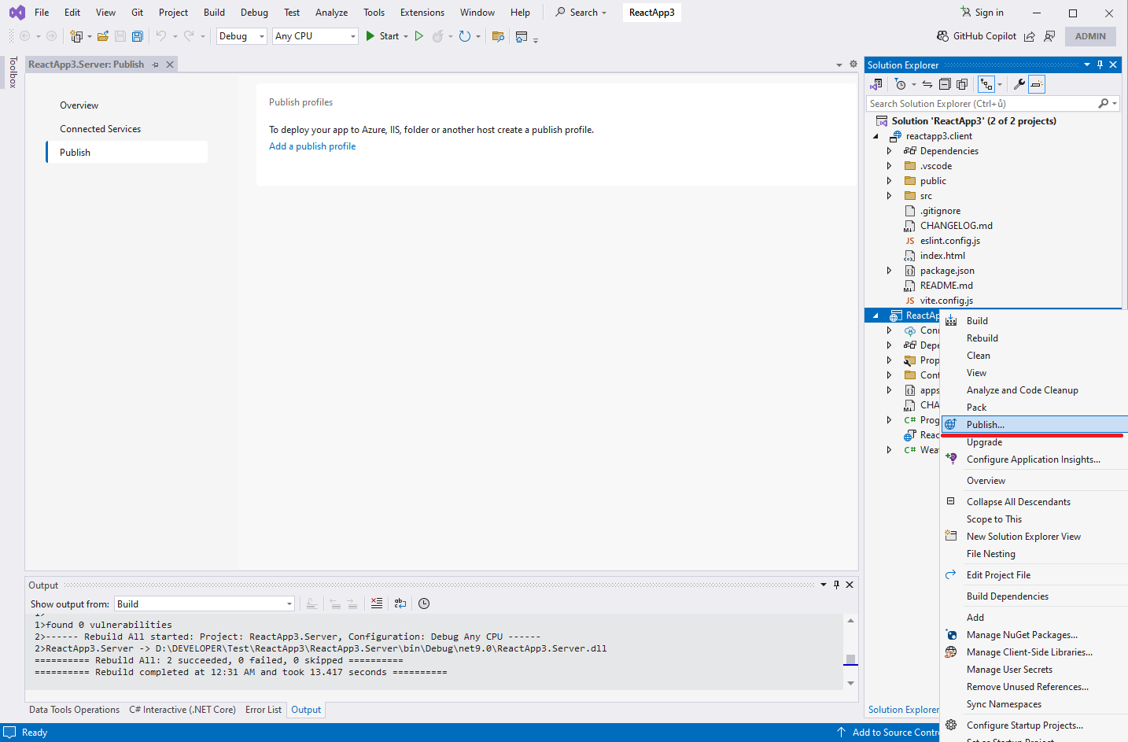Select Manage NuGet Packages... menu entry

click(x=1034, y=635)
